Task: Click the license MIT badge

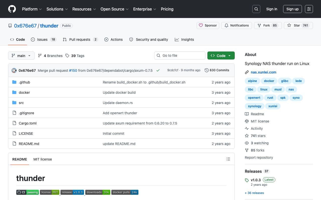Action: (x=50, y=192)
